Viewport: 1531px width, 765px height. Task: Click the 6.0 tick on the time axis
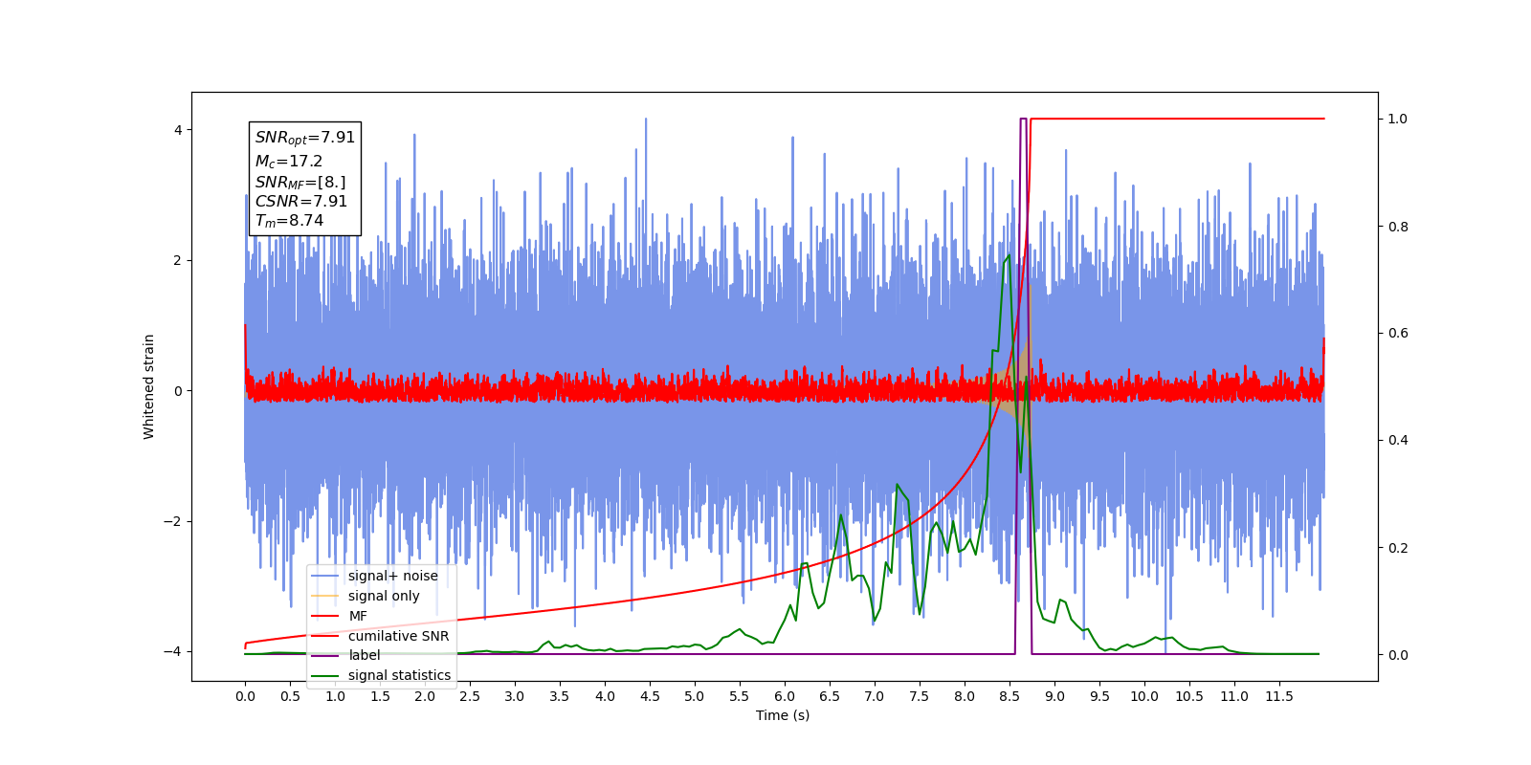pyautogui.click(x=785, y=696)
